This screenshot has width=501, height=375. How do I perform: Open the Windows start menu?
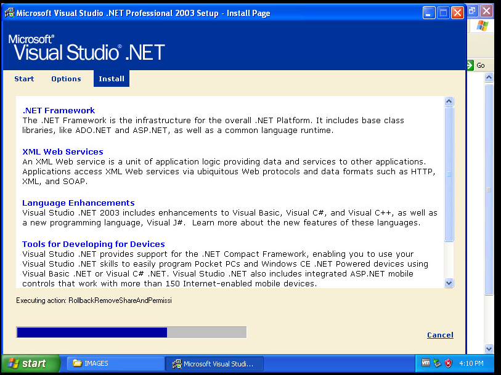[30, 363]
